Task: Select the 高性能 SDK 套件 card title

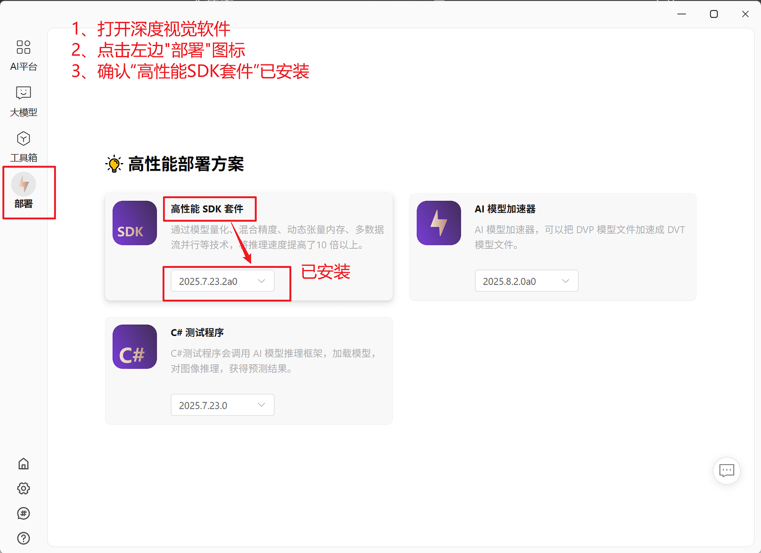Action: tap(206, 209)
